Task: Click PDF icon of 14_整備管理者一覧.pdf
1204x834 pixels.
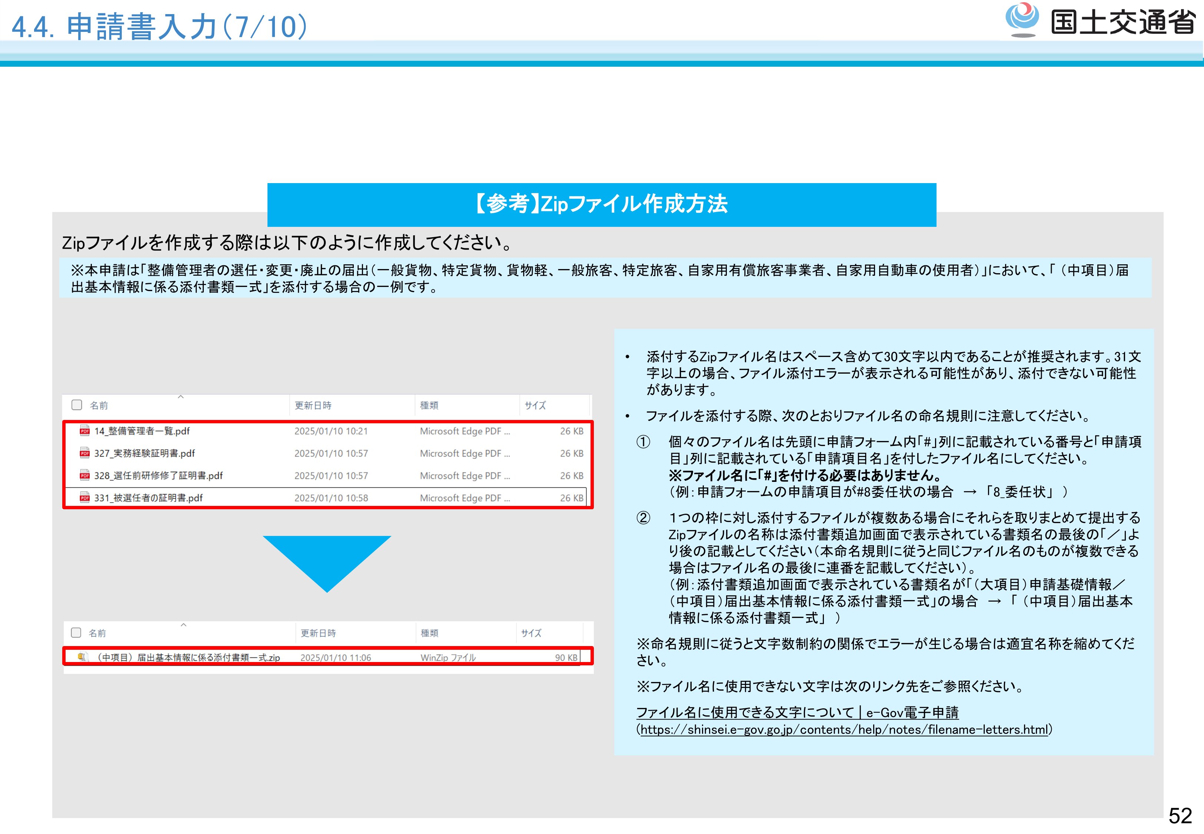Action: coord(84,431)
